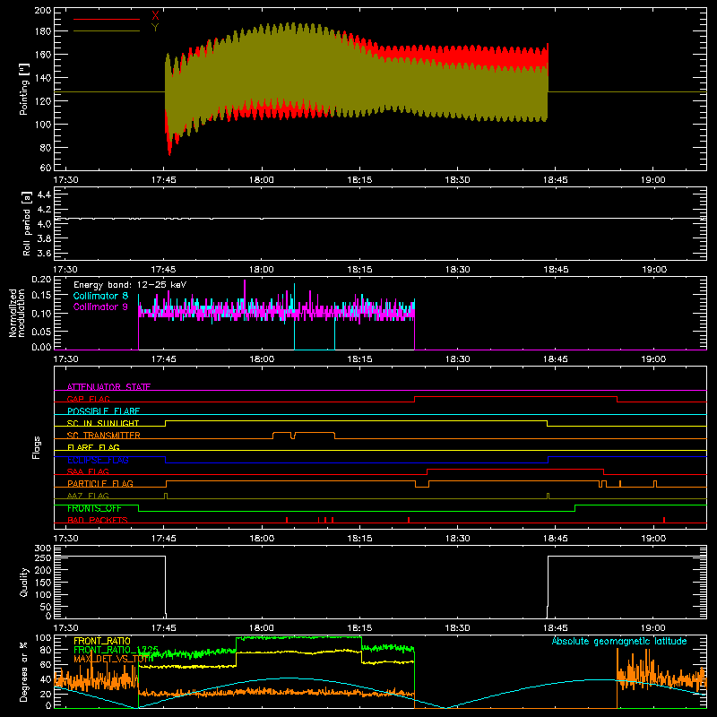Click the 'Absolute geomagnetic latitude' label
This screenshot has height=717, width=717.
tap(619, 641)
